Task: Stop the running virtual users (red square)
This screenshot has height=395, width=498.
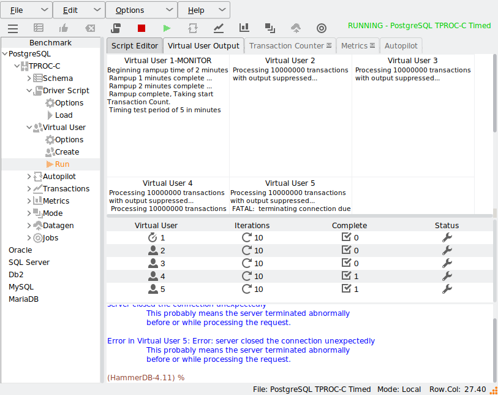Action: coord(141,28)
